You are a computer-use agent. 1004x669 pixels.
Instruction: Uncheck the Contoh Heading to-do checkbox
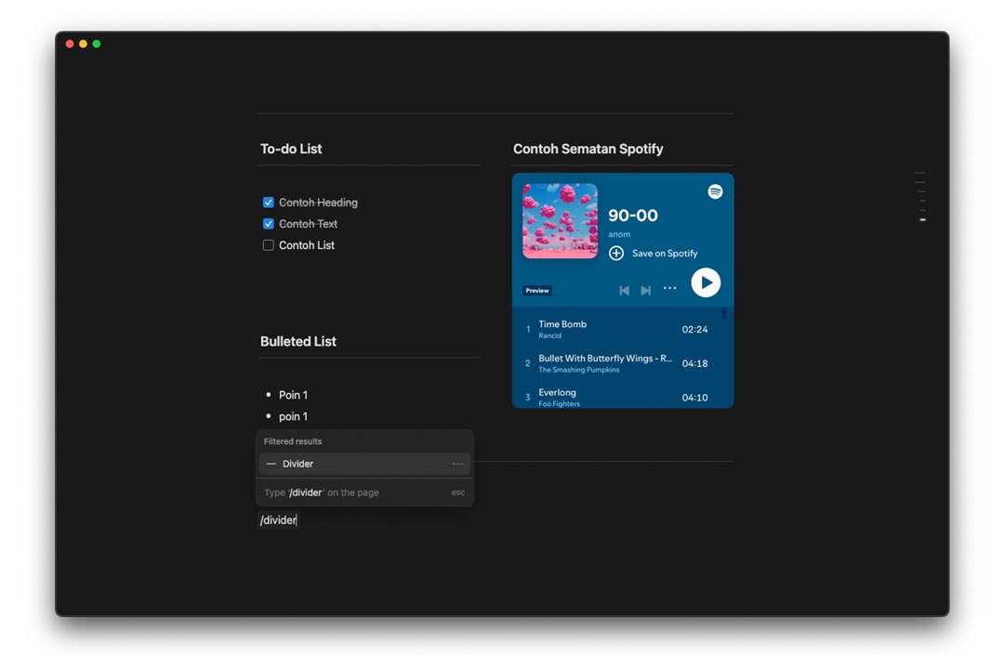[269, 203]
